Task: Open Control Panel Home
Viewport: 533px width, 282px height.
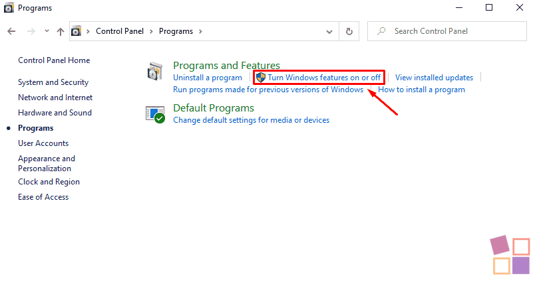Action: [x=54, y=60]
